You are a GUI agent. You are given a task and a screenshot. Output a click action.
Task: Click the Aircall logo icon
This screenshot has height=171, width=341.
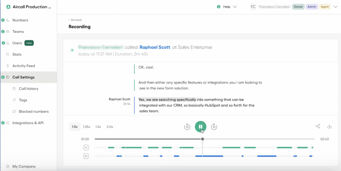(x=8, y=7)
